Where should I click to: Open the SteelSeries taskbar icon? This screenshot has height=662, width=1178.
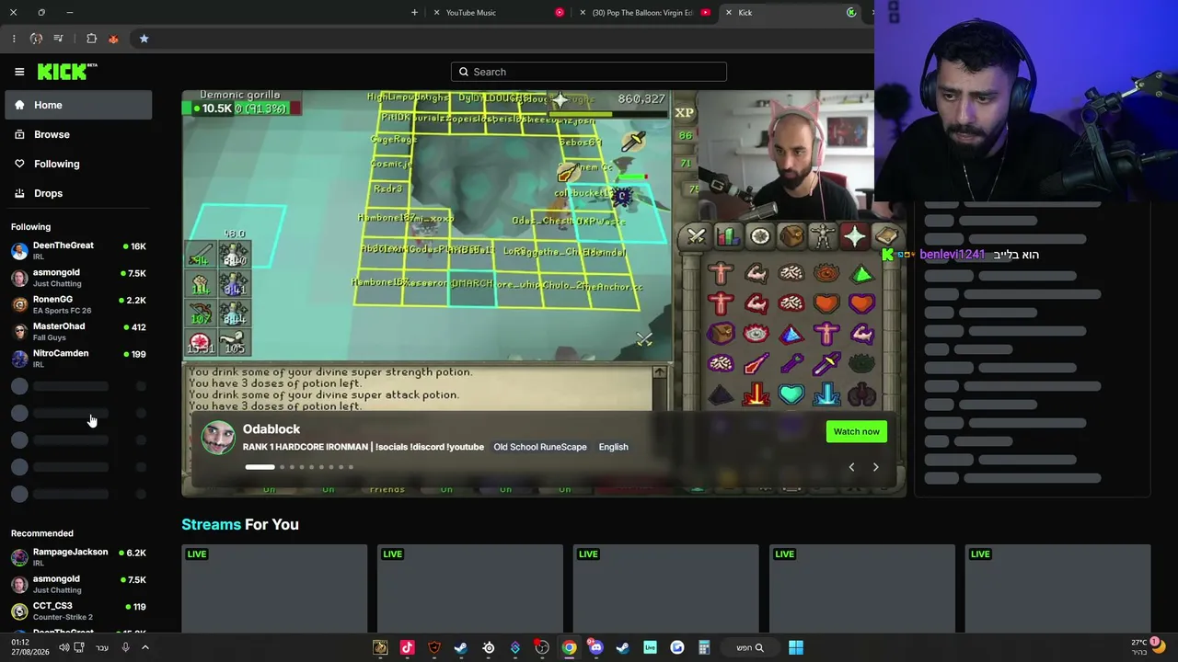[x=488, y=647]
